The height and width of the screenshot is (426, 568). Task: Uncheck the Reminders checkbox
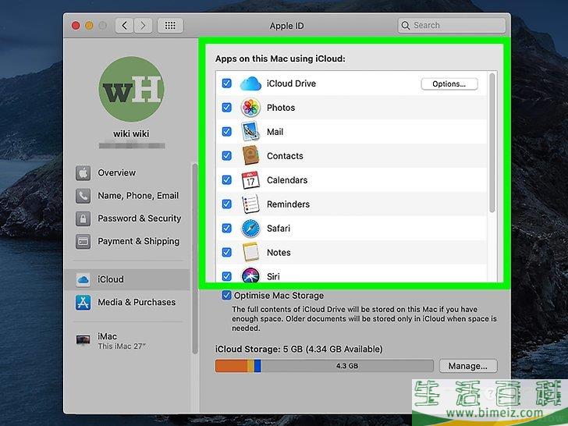(227, 204)
